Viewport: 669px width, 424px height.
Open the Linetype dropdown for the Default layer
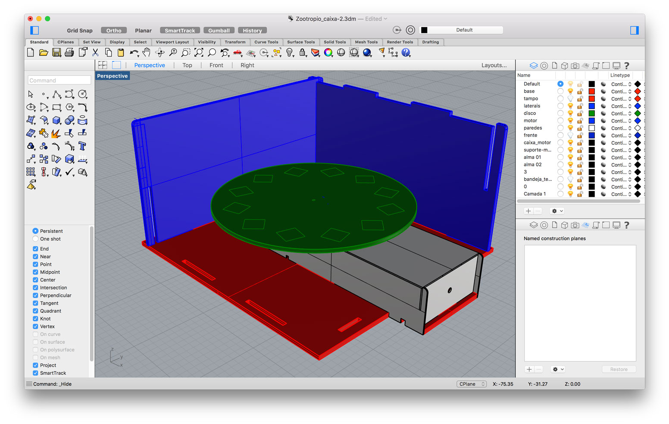pyautogui.click(x=621, y=84)
